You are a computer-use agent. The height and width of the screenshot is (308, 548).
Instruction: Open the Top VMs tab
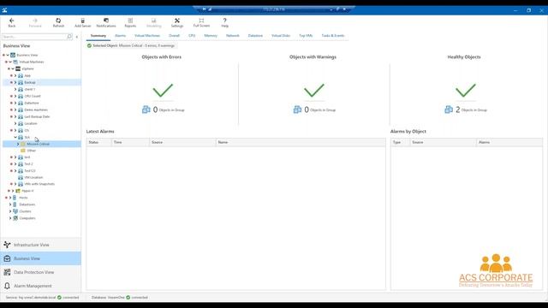pyautogui.click(x=306, y=36)
